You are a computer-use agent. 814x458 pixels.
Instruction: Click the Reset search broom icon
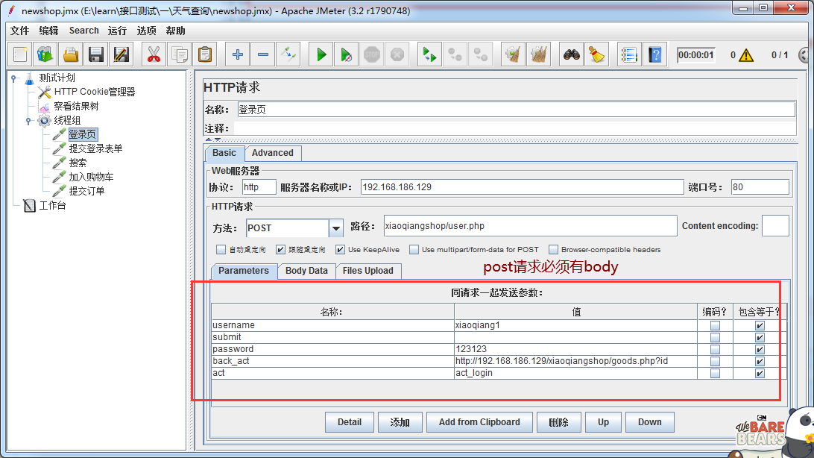(597, 54)
